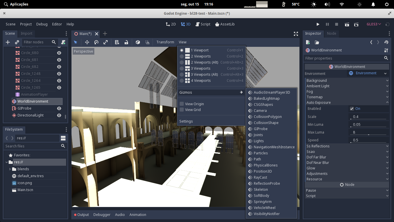Toggle distraction-free fullscreen viewport icon
The image size is (394, 222).
pos(296,34)
